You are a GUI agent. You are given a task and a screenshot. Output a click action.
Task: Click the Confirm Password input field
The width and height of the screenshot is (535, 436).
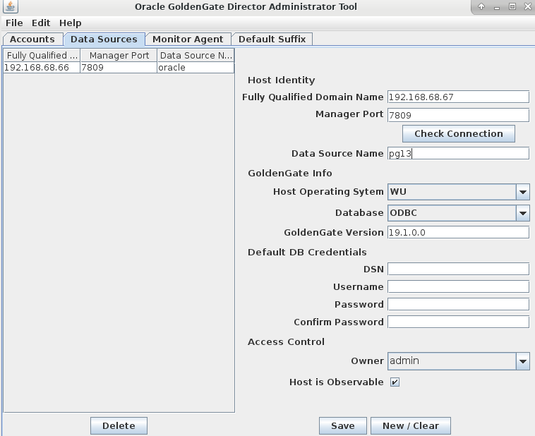pyautogui.click(x=458, y=322)
